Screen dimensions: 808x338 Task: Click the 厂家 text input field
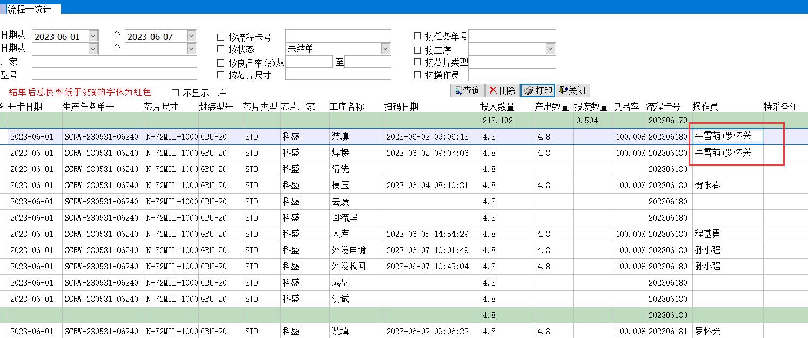(114, 62)
